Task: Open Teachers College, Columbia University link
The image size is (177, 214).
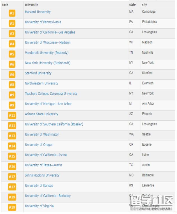Action: click(51, 94)
